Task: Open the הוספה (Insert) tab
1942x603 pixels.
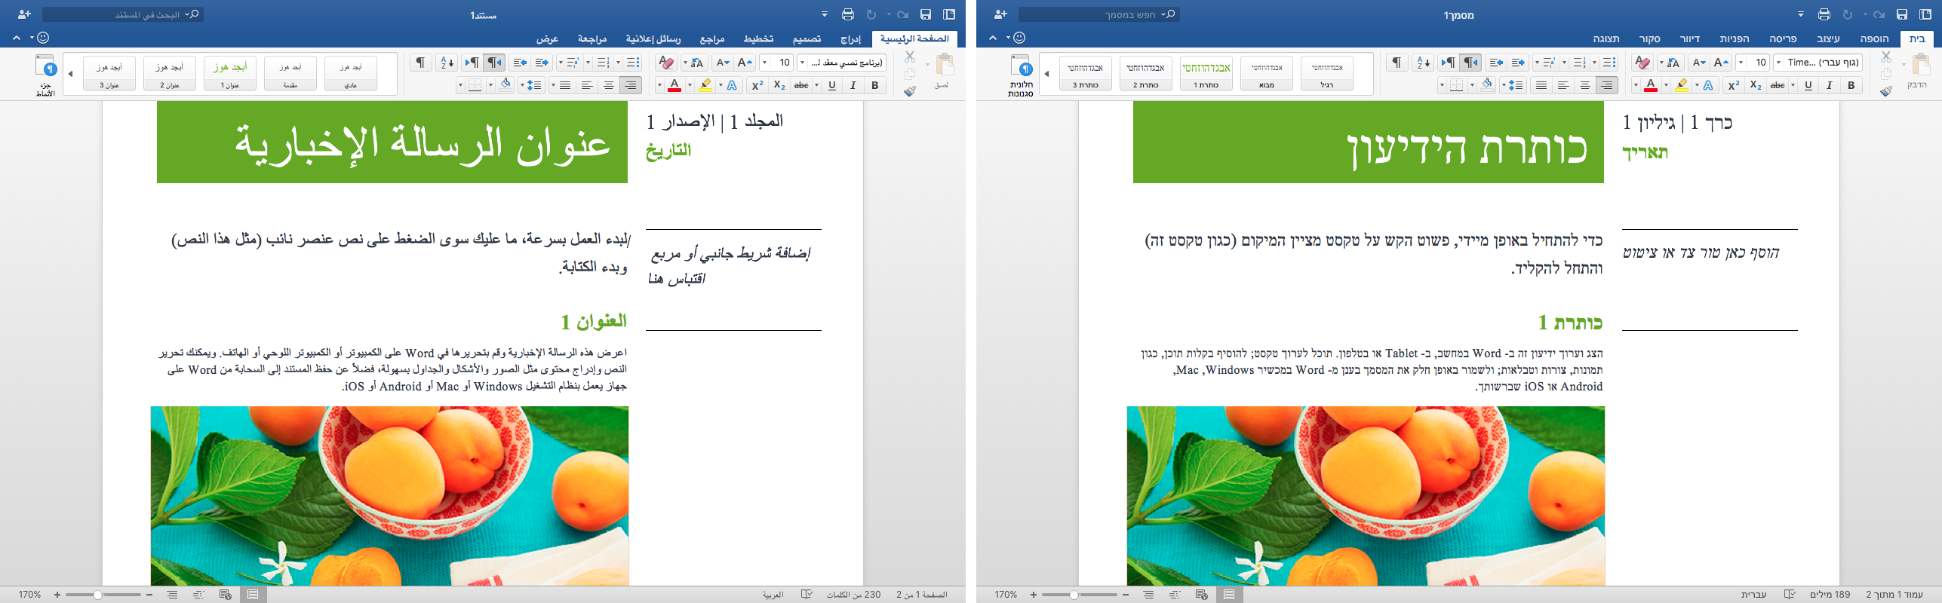Action: [x=1874, y=38]
